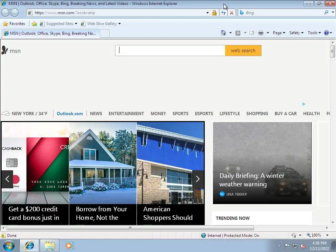Viewport: 336px width, 252px height.
Task: Open Windows Media Player taskbar icon
Action: (x=69, y=245)
